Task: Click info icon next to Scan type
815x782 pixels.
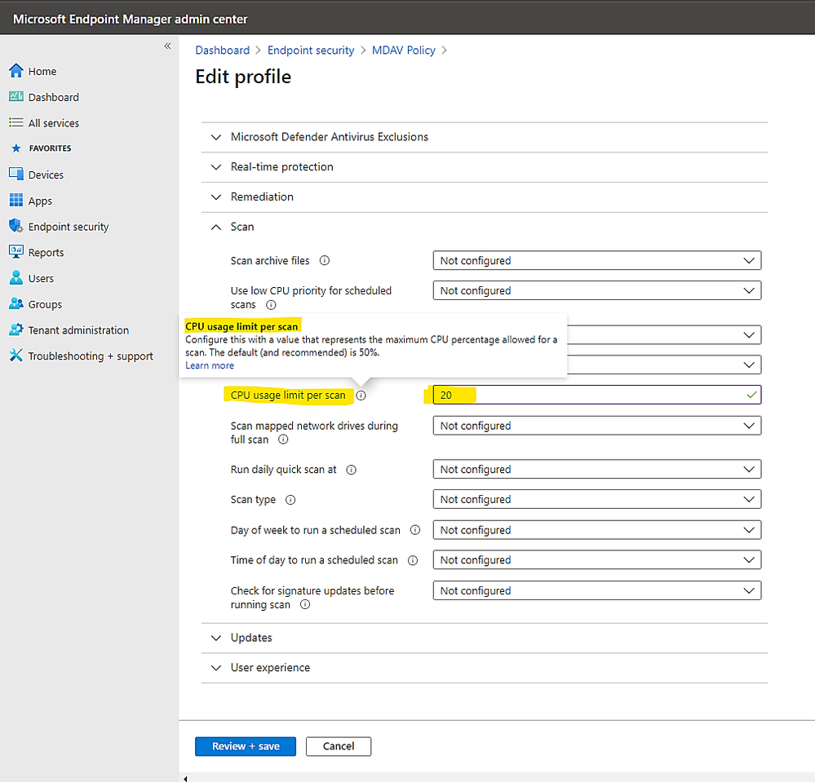Action: [290, 500]
